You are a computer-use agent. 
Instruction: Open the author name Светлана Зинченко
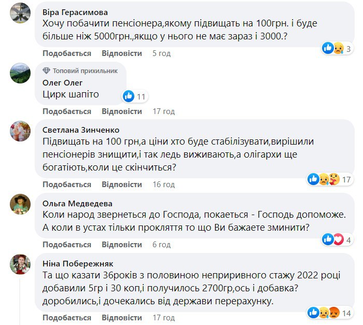pos(81,130)
